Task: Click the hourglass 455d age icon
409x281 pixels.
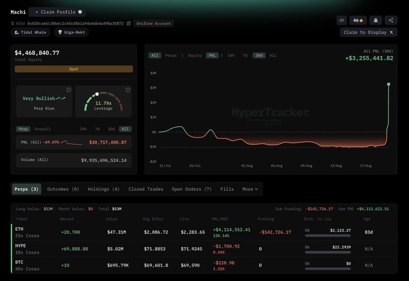Action: coord(13,23)
